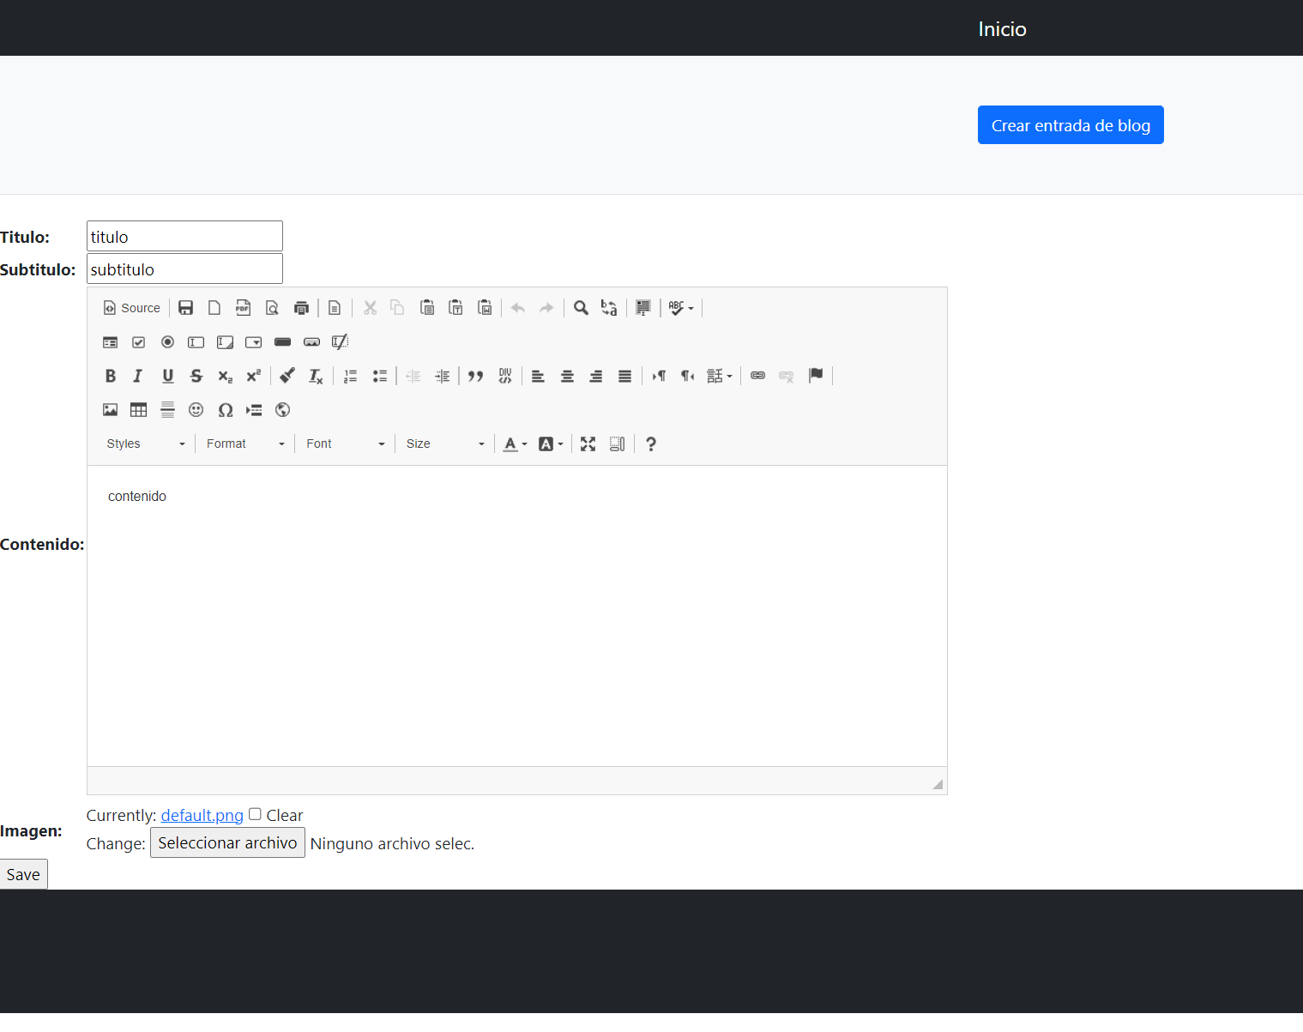Open the default.png image link
The image size is (1303, 1032).
[x=202, y=815]
